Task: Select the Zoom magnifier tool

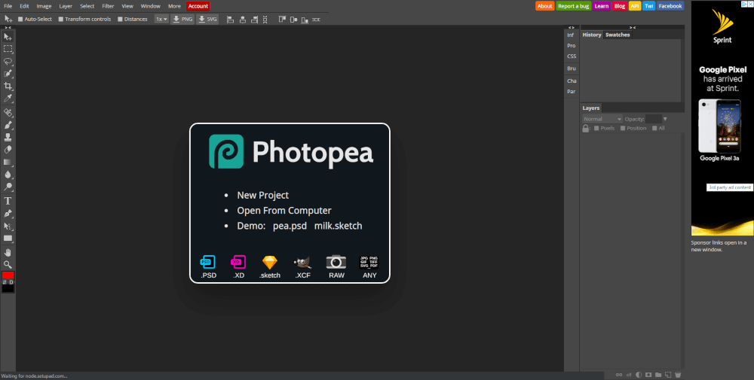Action: [x=8, y=264]
